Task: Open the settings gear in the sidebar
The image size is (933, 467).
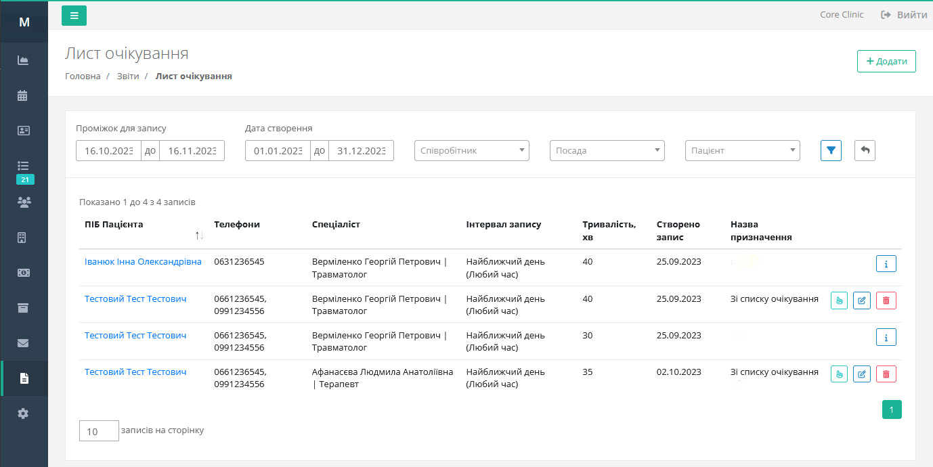Action: point(24,414)
